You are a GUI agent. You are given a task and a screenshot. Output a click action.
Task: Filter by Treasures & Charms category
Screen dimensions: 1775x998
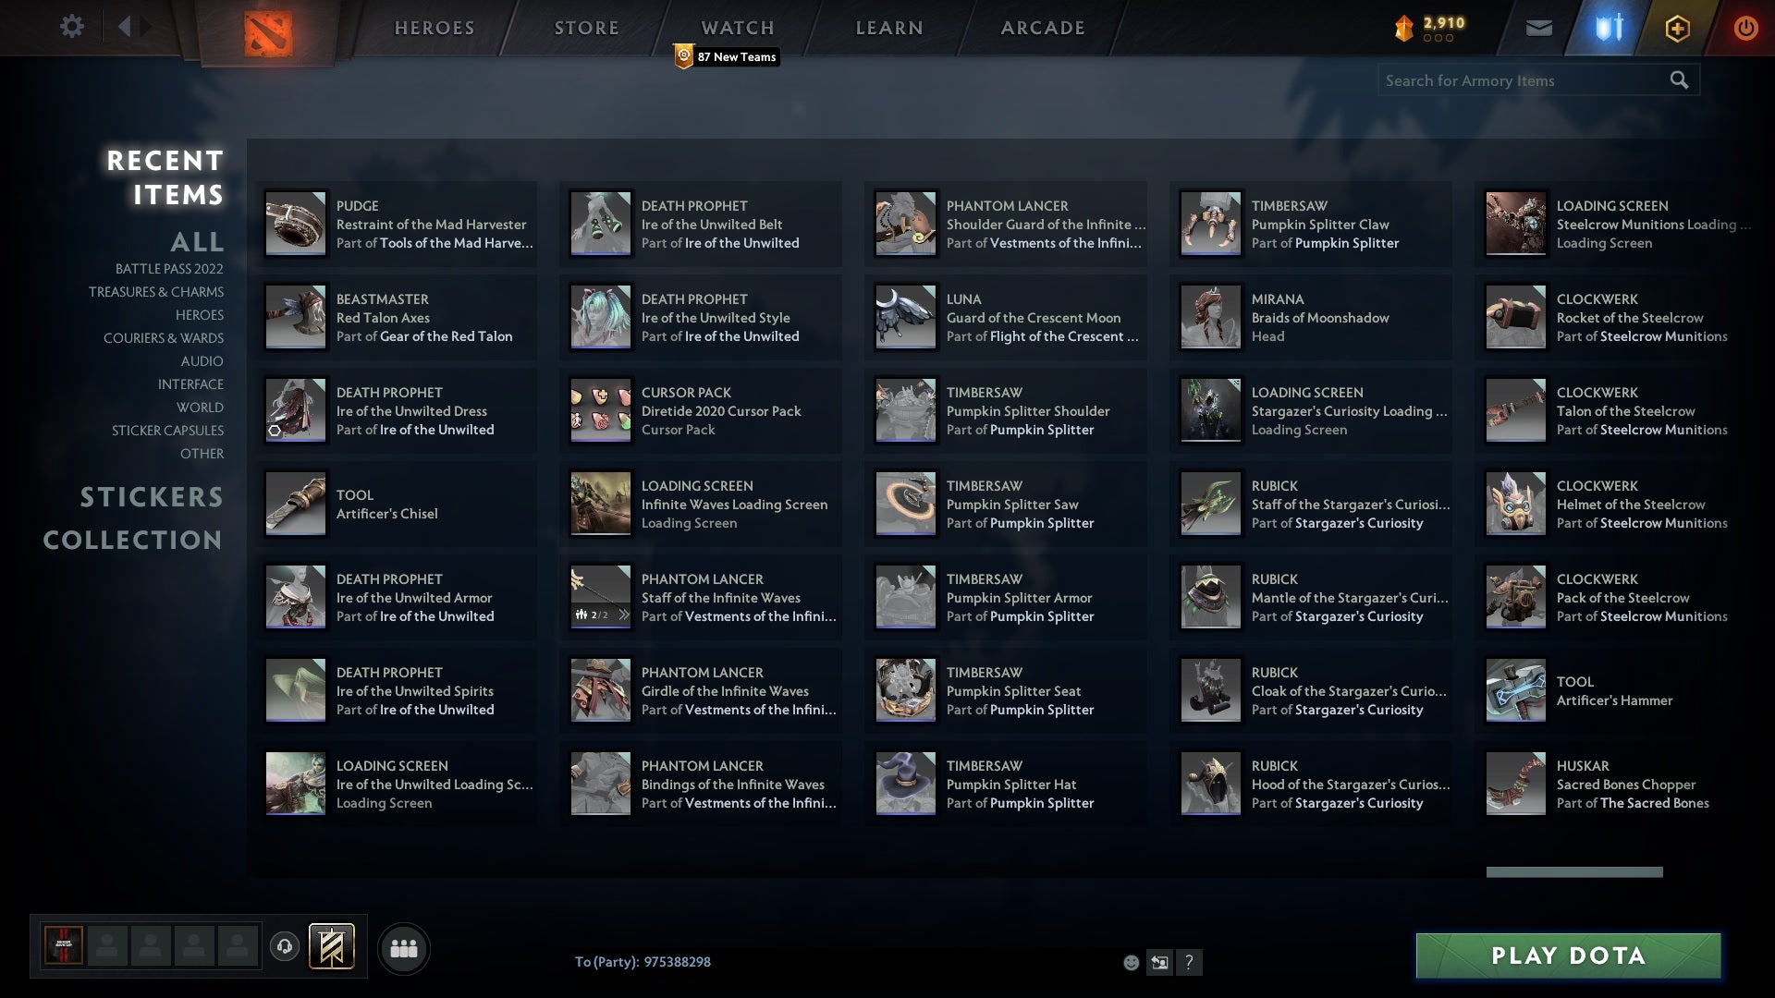tap(155, 292)
